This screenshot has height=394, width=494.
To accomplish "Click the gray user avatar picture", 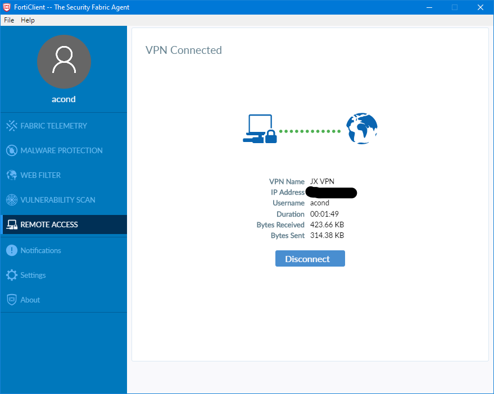I will pyautogui.click(x=64, y=62).
